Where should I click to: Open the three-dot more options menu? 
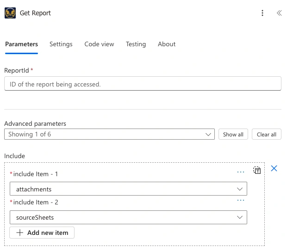pyautogui.click(x=262, y=13)
